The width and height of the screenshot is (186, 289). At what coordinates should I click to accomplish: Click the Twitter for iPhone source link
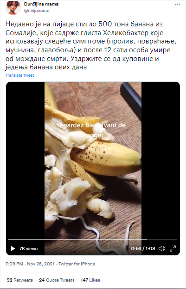pyautogui.click(x=77, y=264)
